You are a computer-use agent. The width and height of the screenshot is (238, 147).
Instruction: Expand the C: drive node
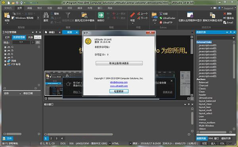pos(5,47)
